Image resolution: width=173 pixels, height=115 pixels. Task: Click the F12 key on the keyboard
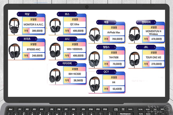(x=105, y=109)
